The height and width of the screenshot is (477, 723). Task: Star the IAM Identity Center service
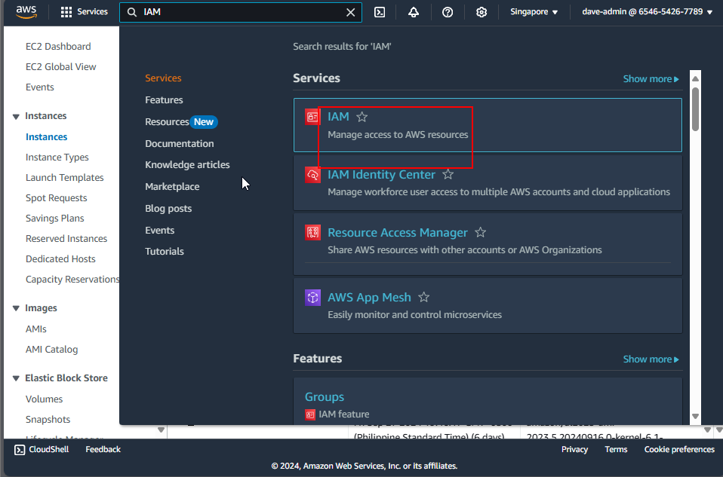448,175
